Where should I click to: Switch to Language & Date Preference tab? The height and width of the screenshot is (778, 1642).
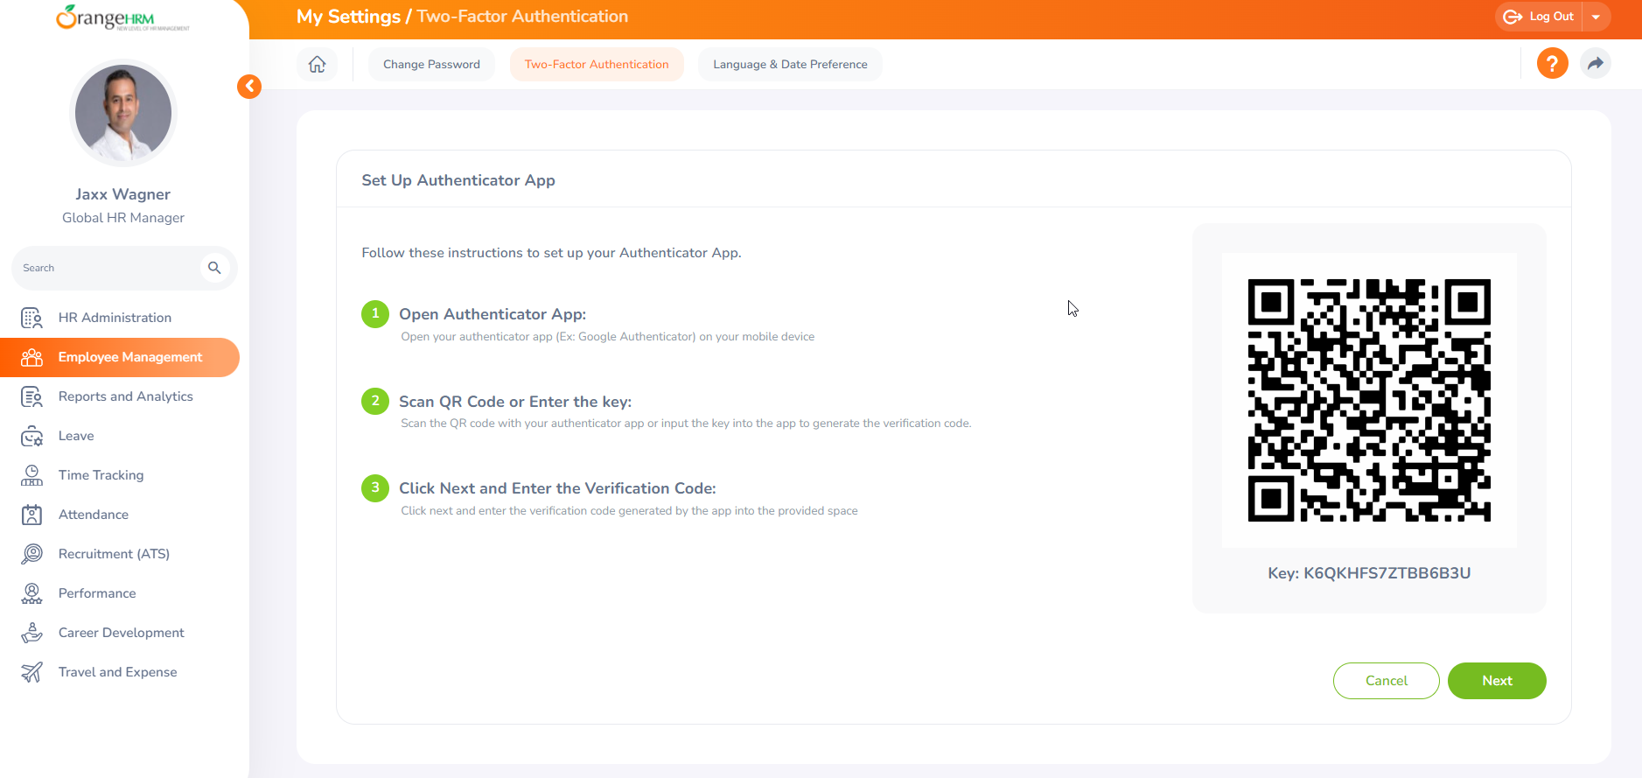click(790, 64)
